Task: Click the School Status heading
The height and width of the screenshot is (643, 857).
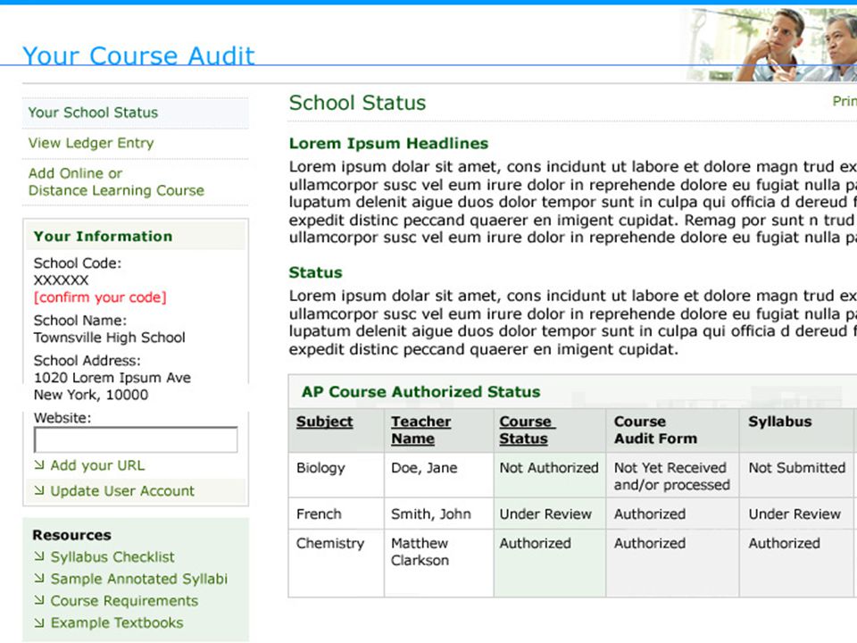Action: pos(357,103)
